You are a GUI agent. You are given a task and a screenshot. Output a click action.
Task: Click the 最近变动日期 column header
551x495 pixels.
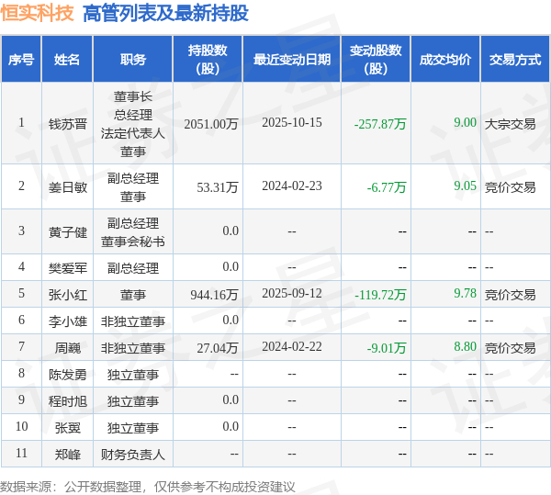tap(292, 60)
